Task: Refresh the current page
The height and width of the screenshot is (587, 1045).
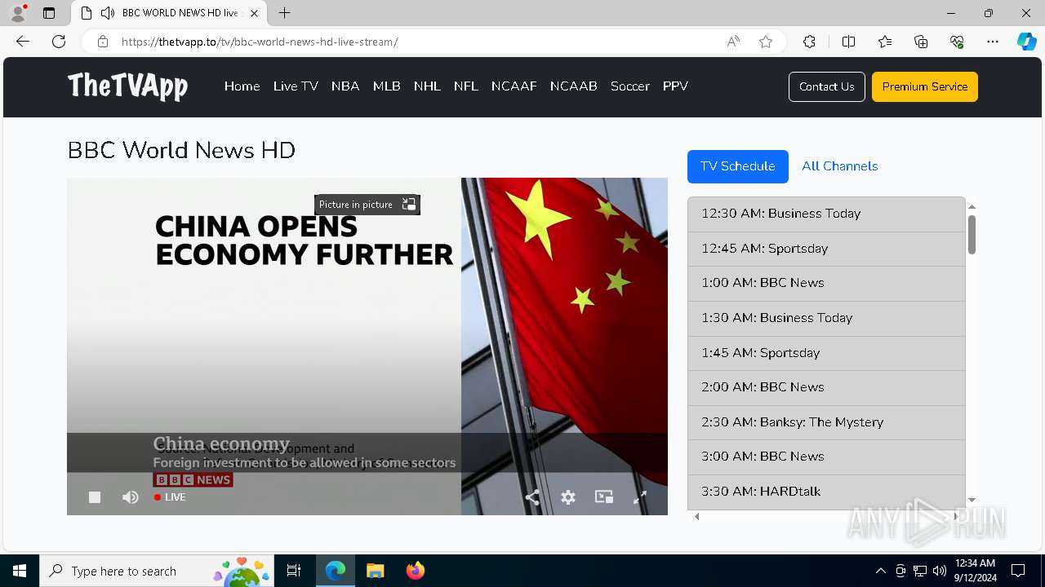Action: (59, 42)
